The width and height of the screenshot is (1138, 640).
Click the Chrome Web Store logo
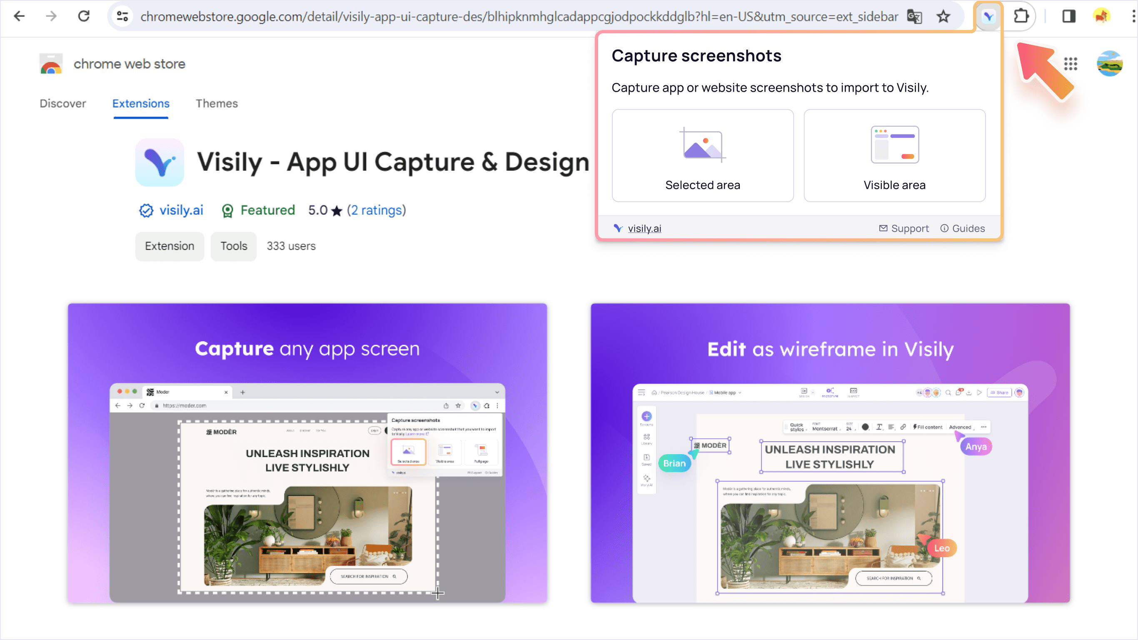[51, 64]
